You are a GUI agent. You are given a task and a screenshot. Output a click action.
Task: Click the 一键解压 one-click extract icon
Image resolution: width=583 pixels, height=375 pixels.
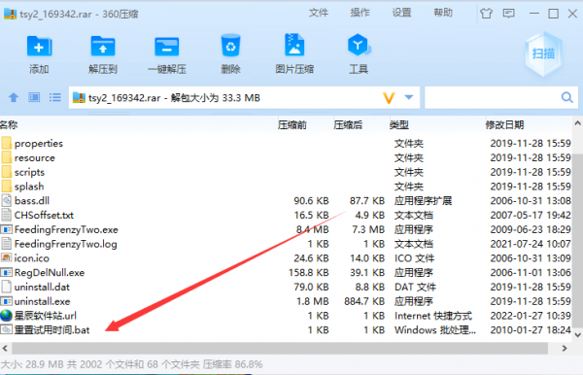pyautogui.click(x=166, y=48)
